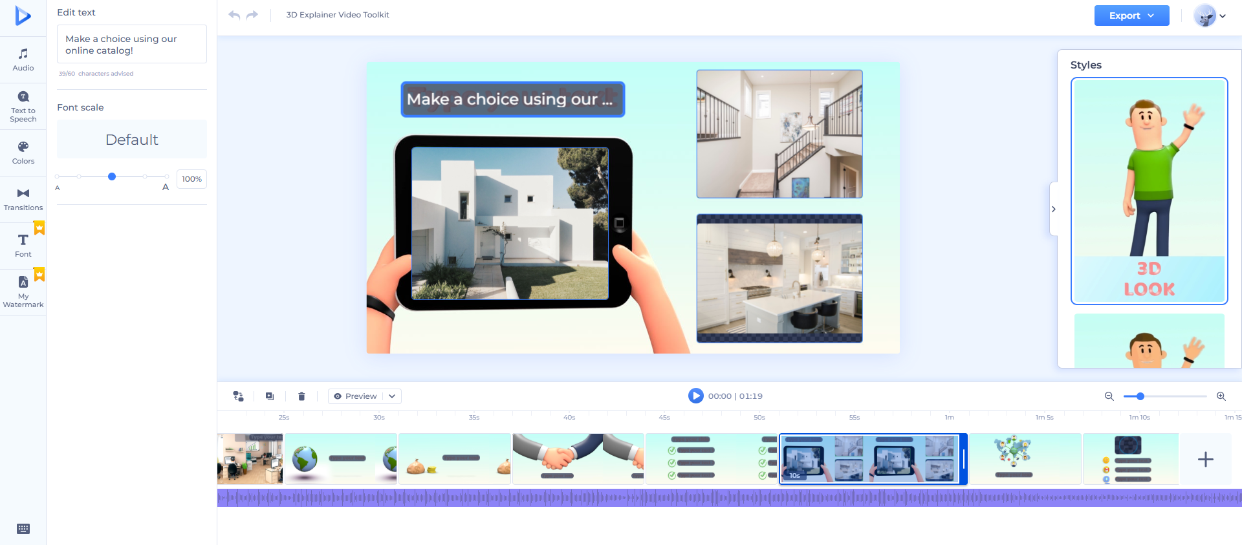Open the user account menu
Image resolution: width=1242 pixels, height=545 pixels.
(1210, 16)
